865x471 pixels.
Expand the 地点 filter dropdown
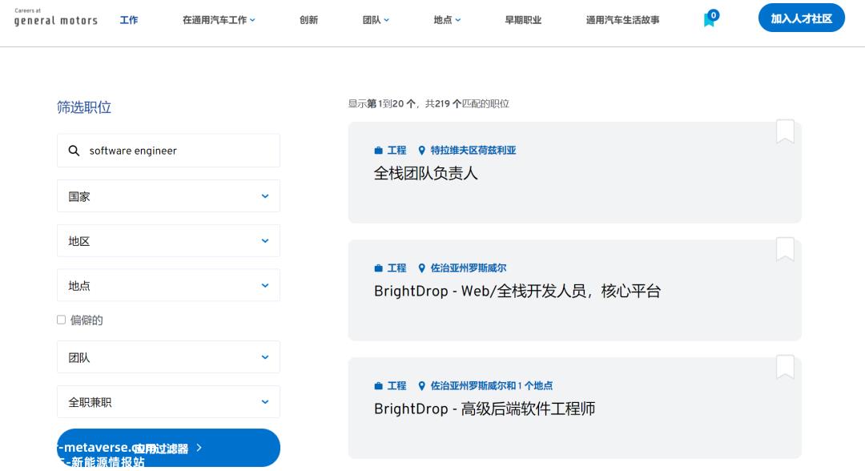168,285
